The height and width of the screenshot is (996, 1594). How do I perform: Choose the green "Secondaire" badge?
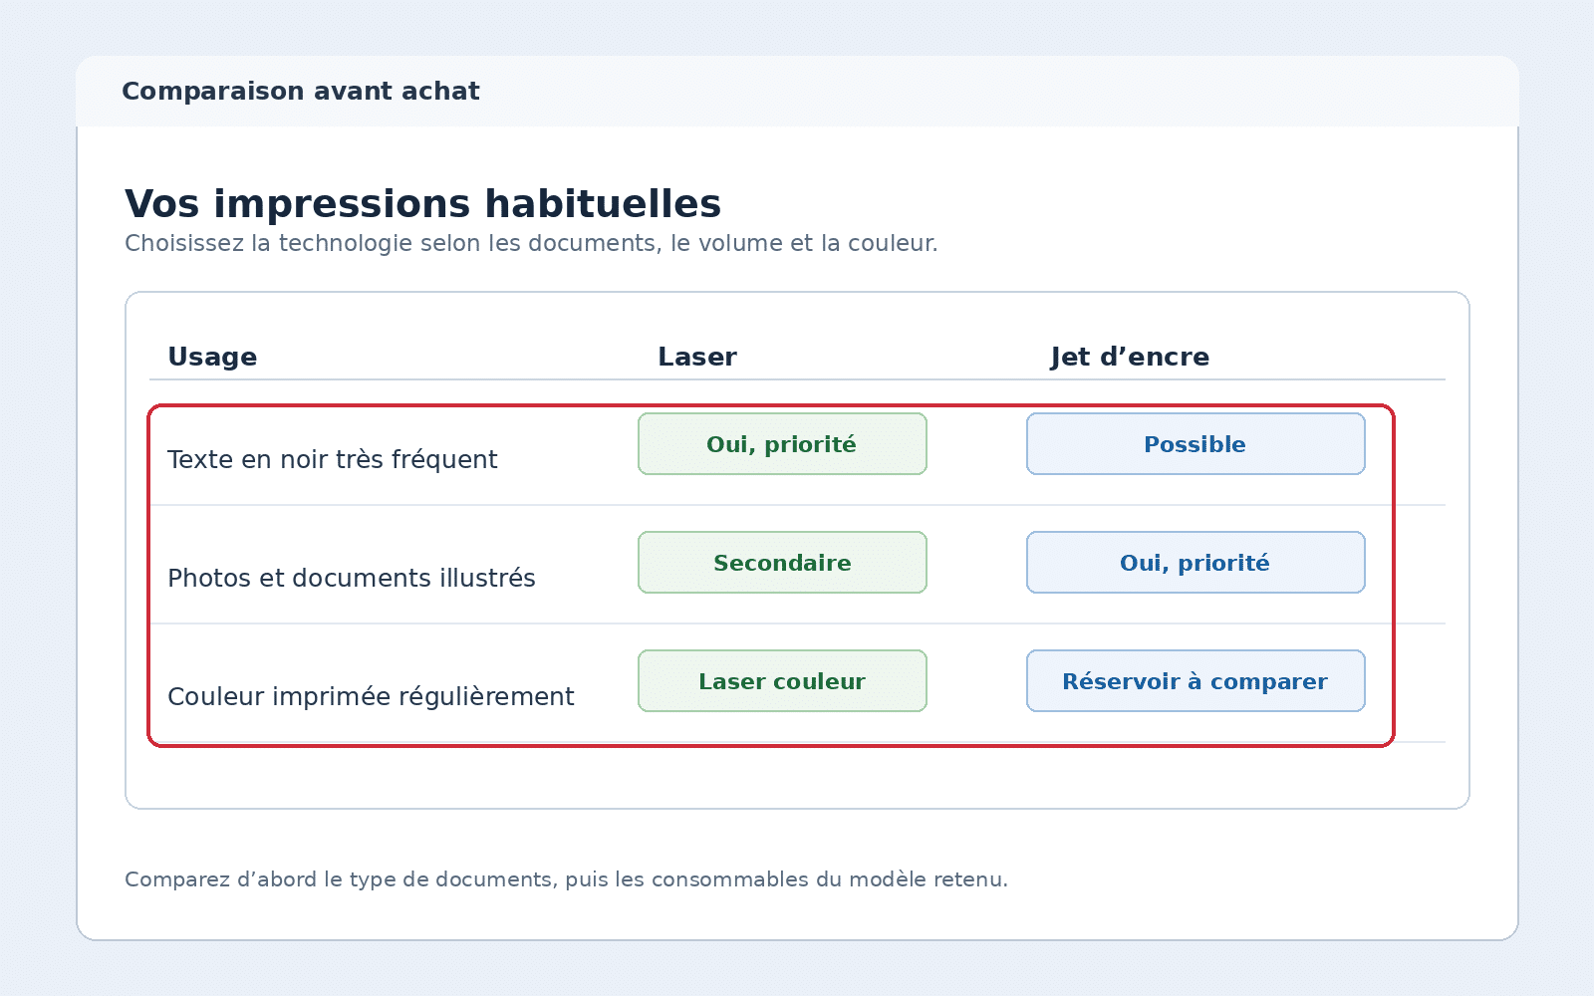782,563
